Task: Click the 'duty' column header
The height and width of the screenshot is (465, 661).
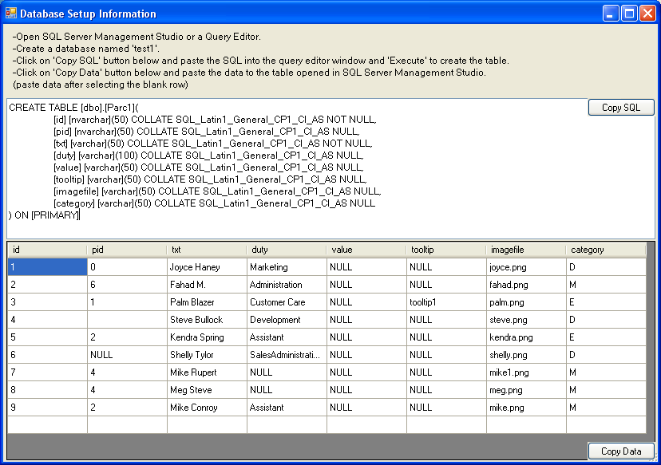Action: pyautogui.click(x=287, y=250)
